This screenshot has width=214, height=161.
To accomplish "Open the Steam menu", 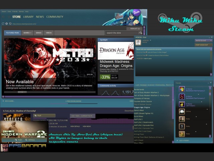I will [4, 11].
